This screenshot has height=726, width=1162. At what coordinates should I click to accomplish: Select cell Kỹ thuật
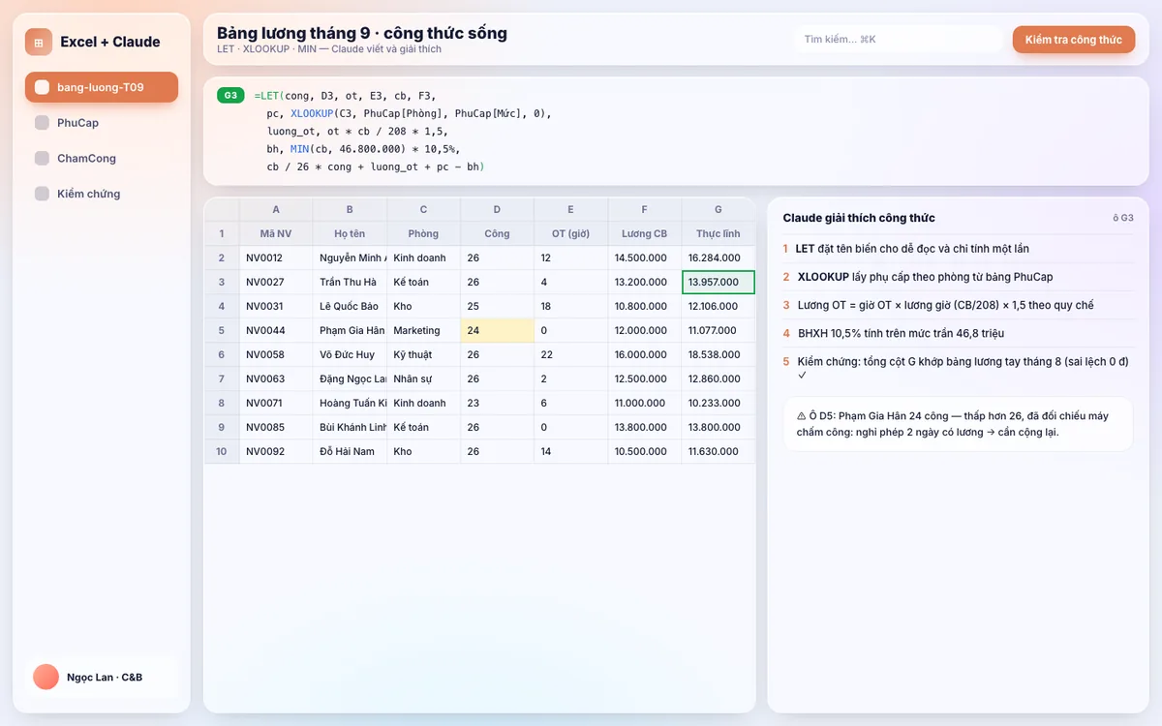click(423, 354)
